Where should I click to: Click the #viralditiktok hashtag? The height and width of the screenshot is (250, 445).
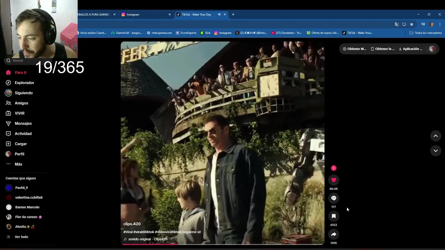(144, 232)
